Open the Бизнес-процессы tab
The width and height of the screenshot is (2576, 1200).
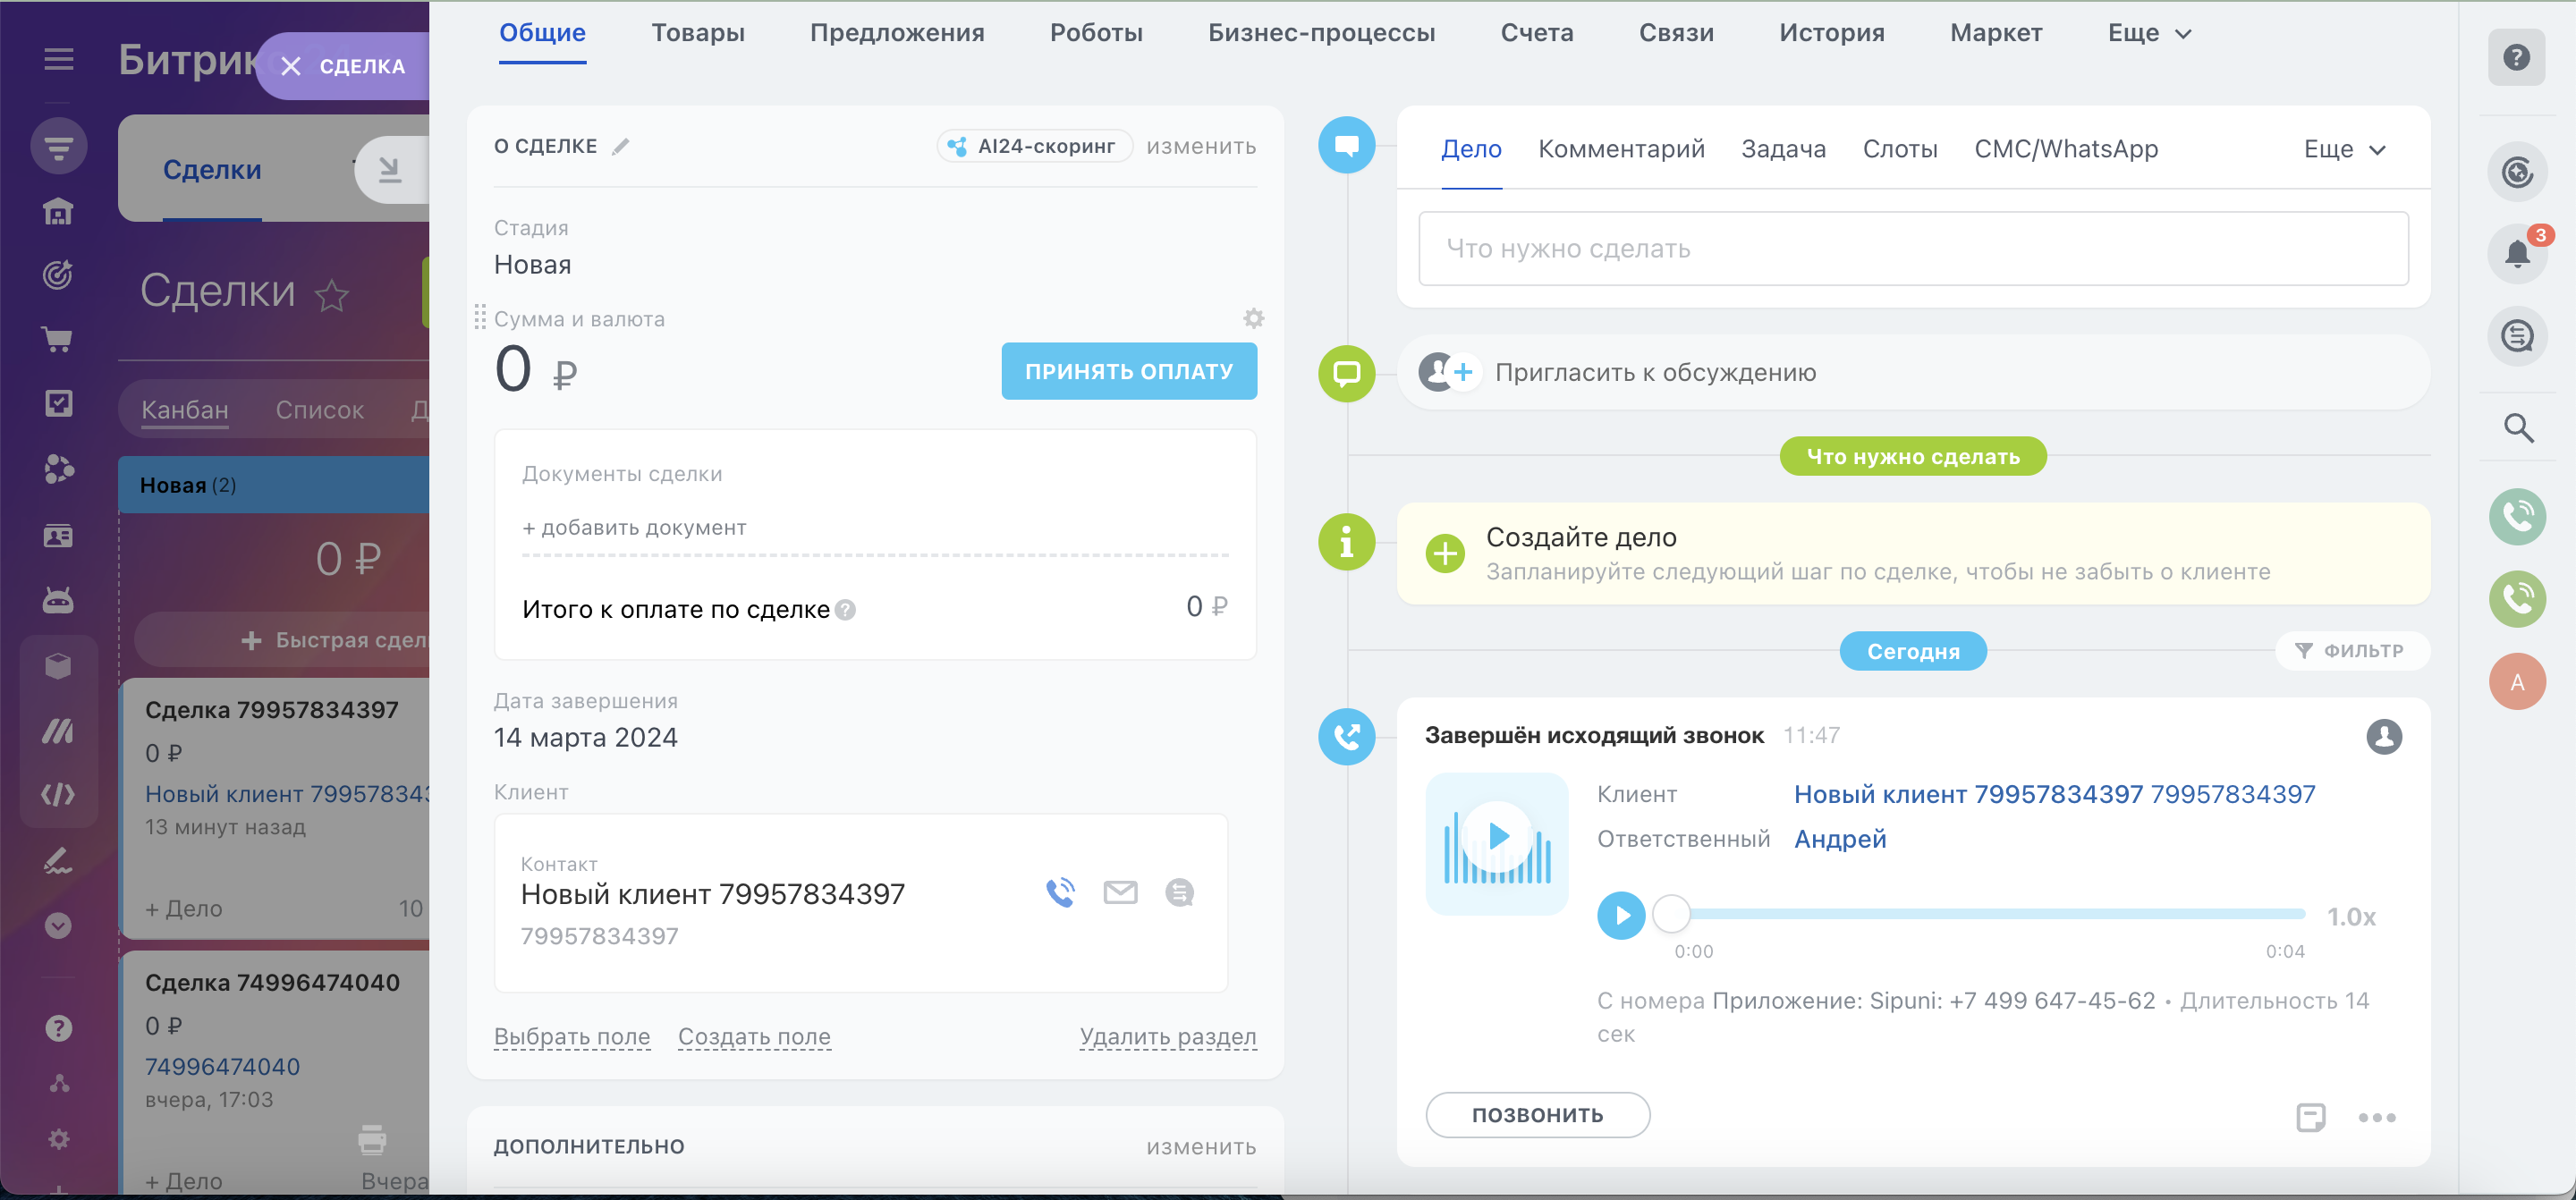[x=1322, y=32]
